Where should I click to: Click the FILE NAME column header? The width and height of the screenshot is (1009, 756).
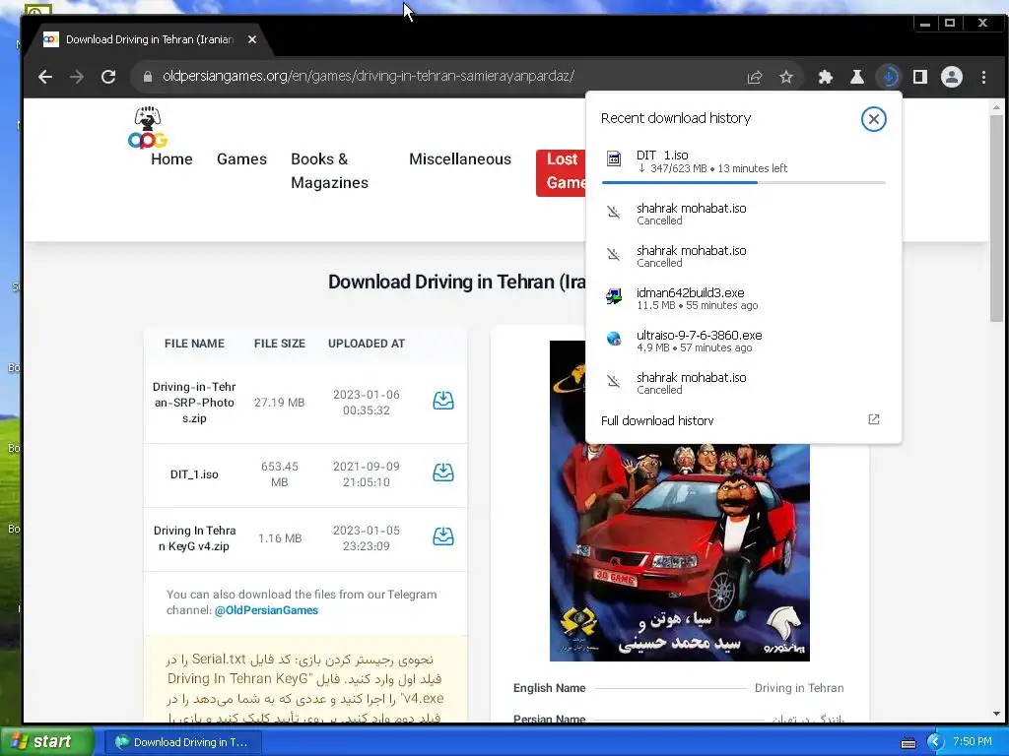click(194, 344)
